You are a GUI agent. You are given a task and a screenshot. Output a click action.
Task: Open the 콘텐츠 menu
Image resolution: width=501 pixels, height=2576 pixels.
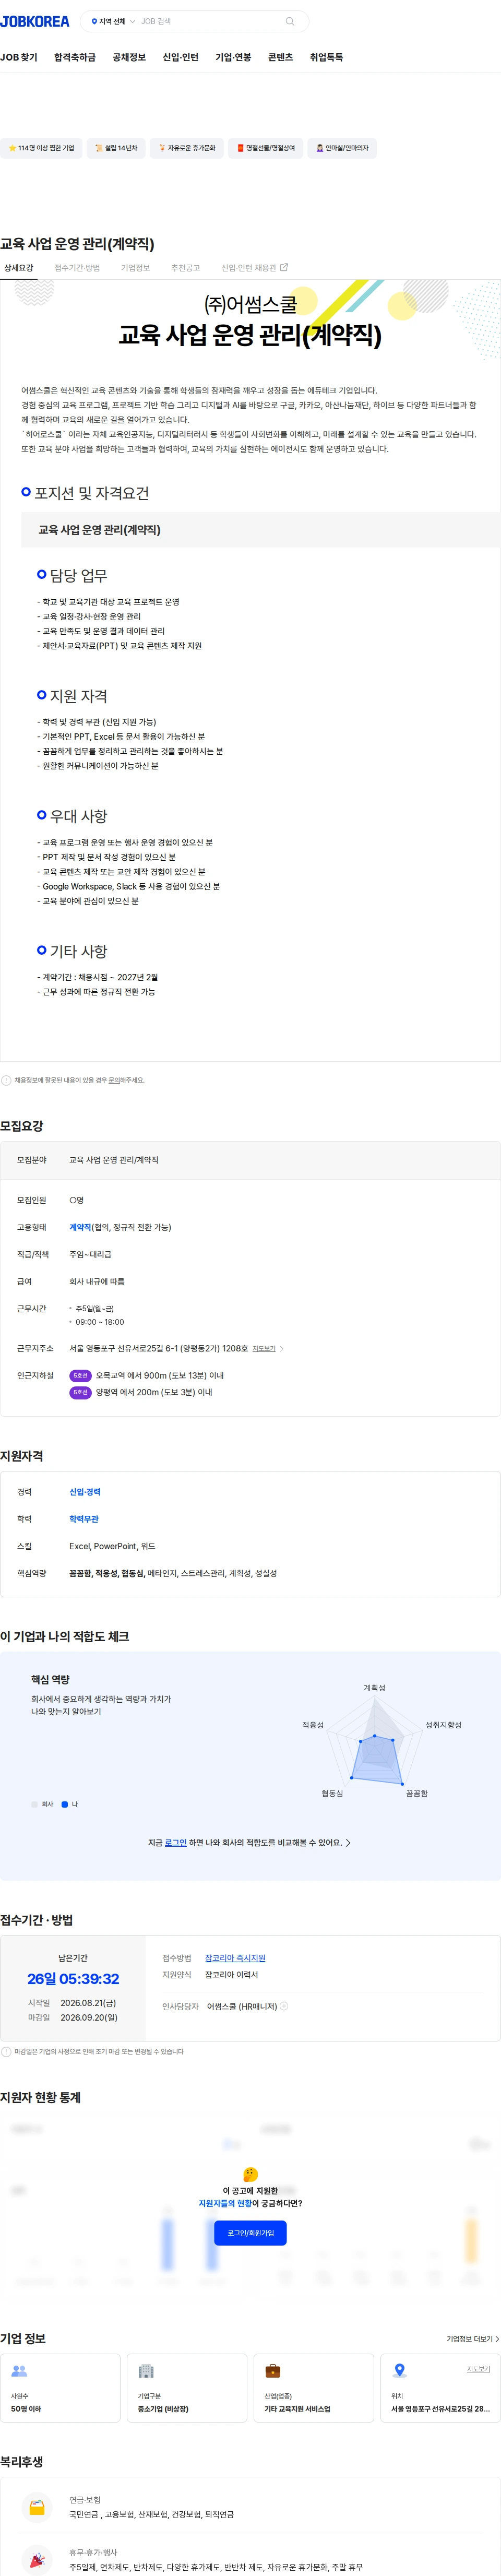[281, 57]
